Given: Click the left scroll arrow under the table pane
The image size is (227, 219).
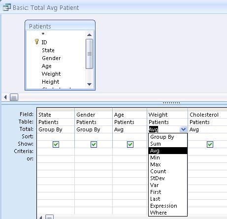Looking at the screenshot, I should point(5,97).
